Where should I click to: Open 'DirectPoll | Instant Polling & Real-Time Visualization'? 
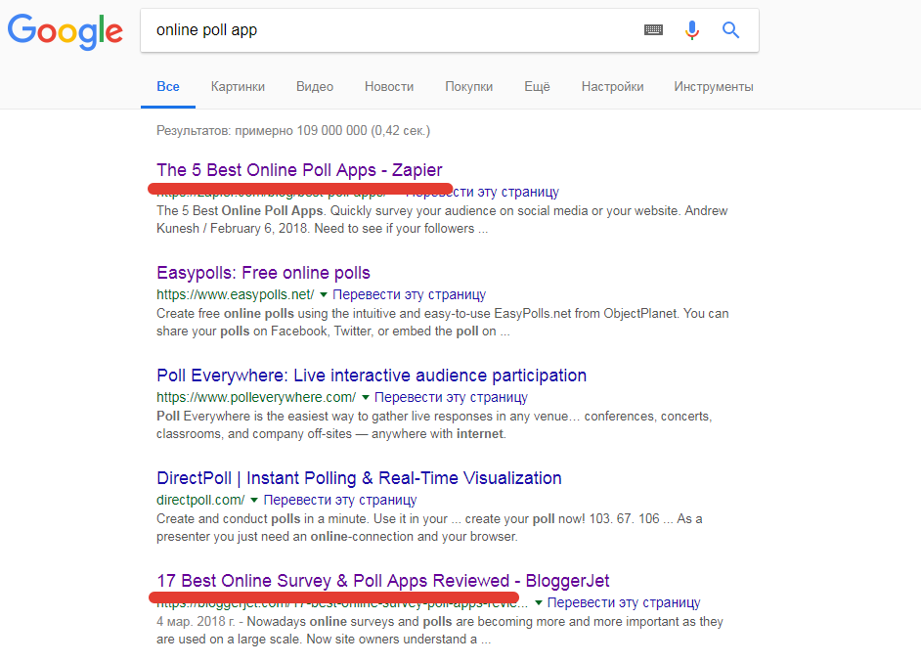[359, 478]
